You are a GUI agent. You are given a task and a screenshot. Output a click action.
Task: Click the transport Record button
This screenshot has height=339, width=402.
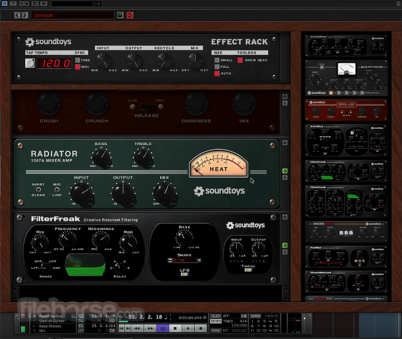tap(200, 328)
